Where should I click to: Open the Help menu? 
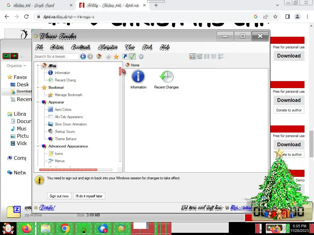click(x=165, y=47)
